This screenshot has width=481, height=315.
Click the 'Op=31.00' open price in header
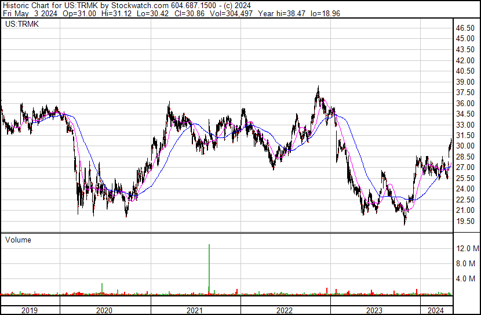(x=79, y=13)
